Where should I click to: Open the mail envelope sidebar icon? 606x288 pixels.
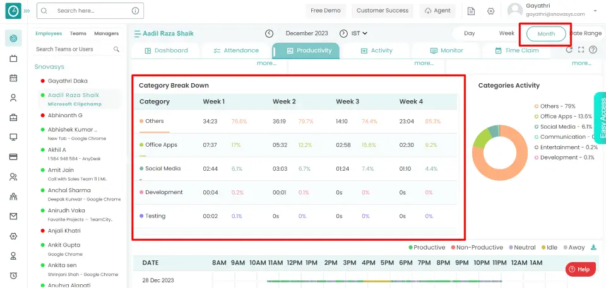[13, 216]
